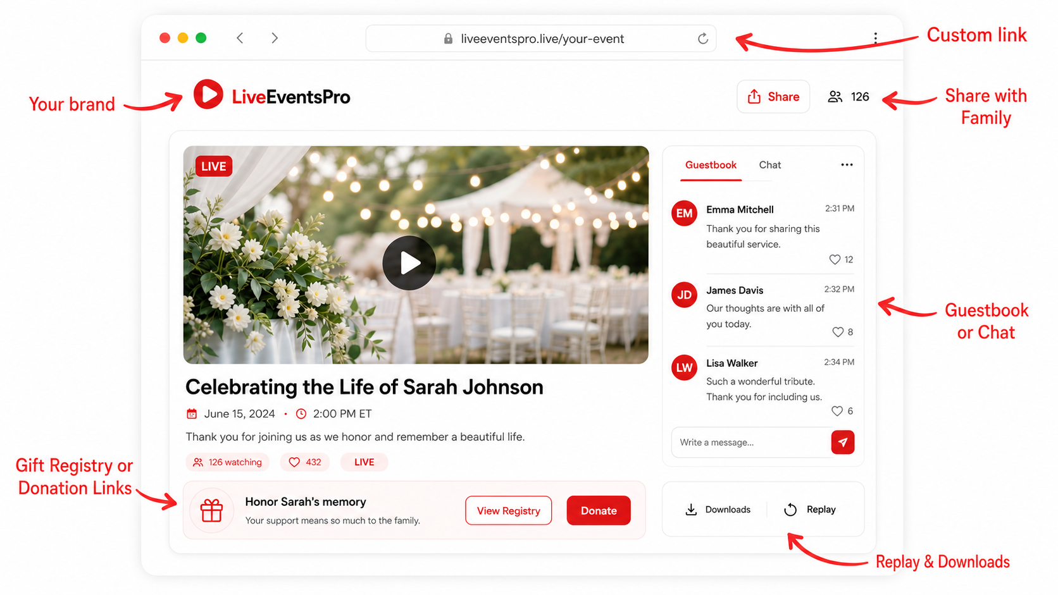Click the 2:34 PM timestamp

[839, 362]
